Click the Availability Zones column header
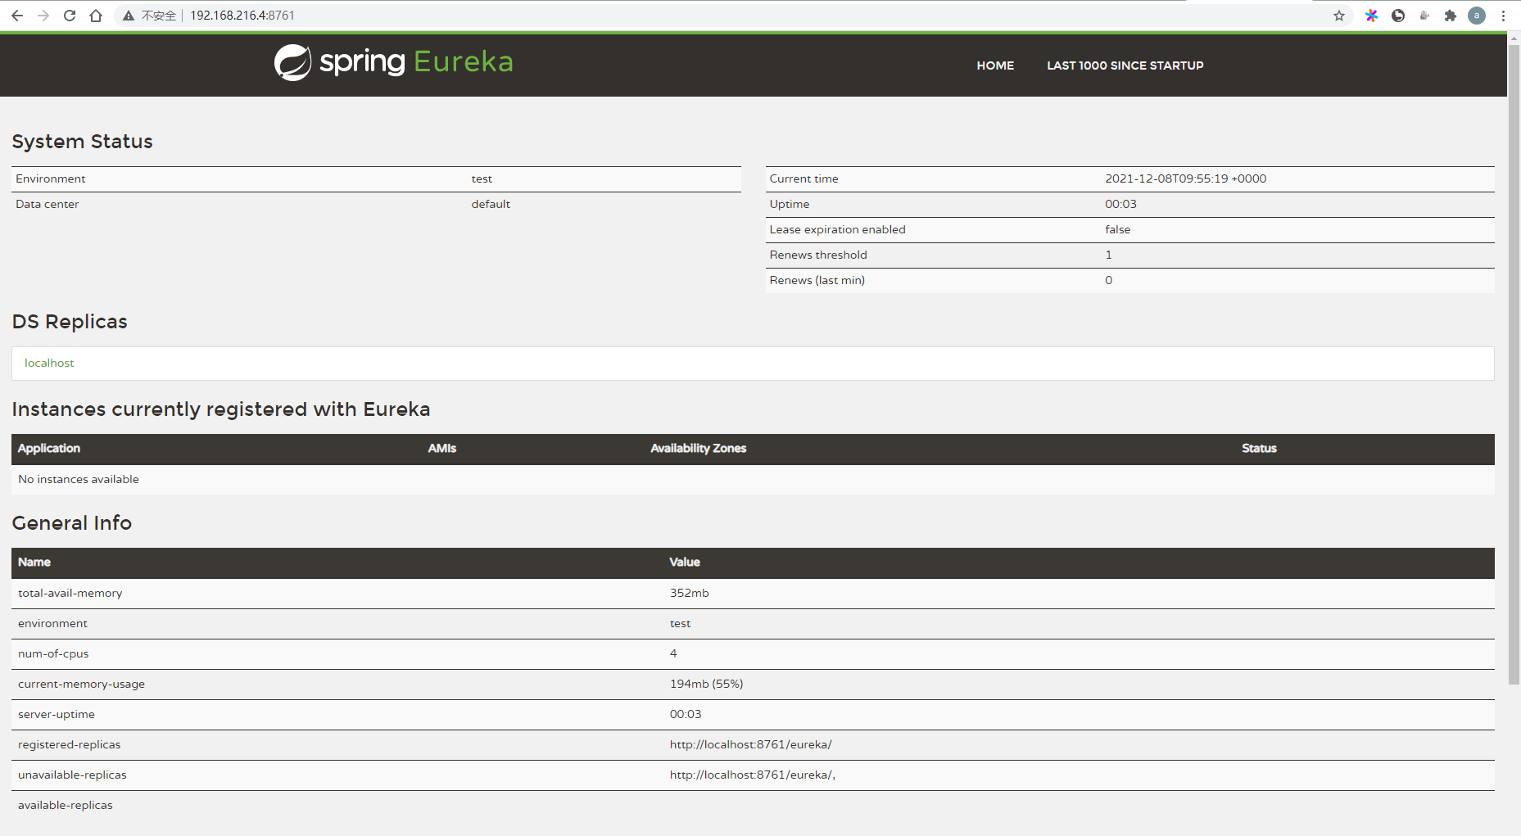Screen dimensions: 1521x836 699,449
